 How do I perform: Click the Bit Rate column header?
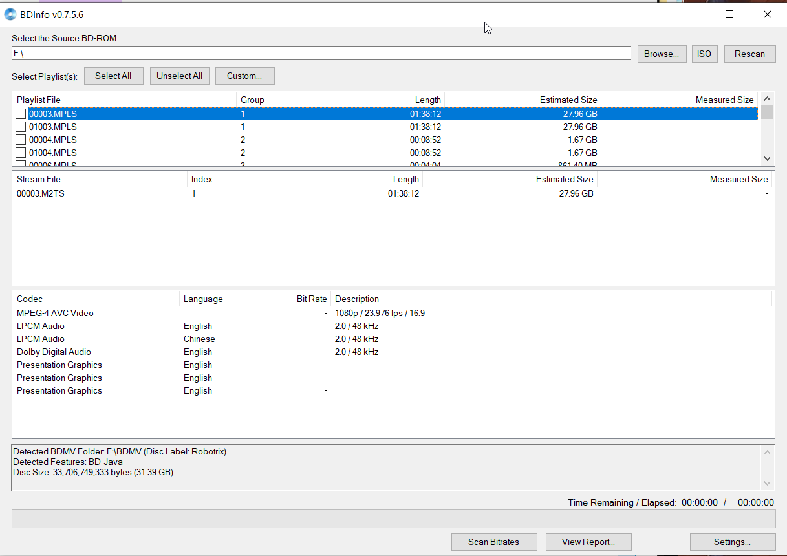pyautogui.click(x=293, y=299)
